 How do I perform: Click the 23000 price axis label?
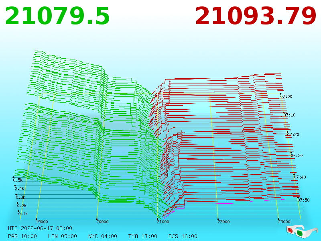(284, 222)
